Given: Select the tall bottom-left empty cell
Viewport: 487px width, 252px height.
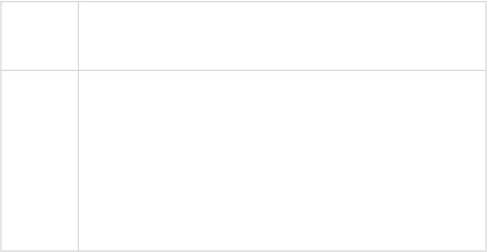Looking at the screenshot, I should point(40,161).
